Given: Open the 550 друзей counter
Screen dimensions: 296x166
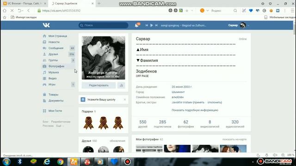Looking at the screenshot, I should (x=143, y=124).
